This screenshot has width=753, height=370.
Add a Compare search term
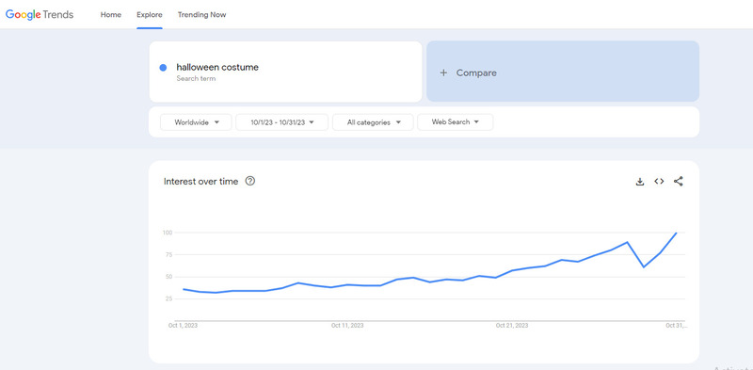563,72
